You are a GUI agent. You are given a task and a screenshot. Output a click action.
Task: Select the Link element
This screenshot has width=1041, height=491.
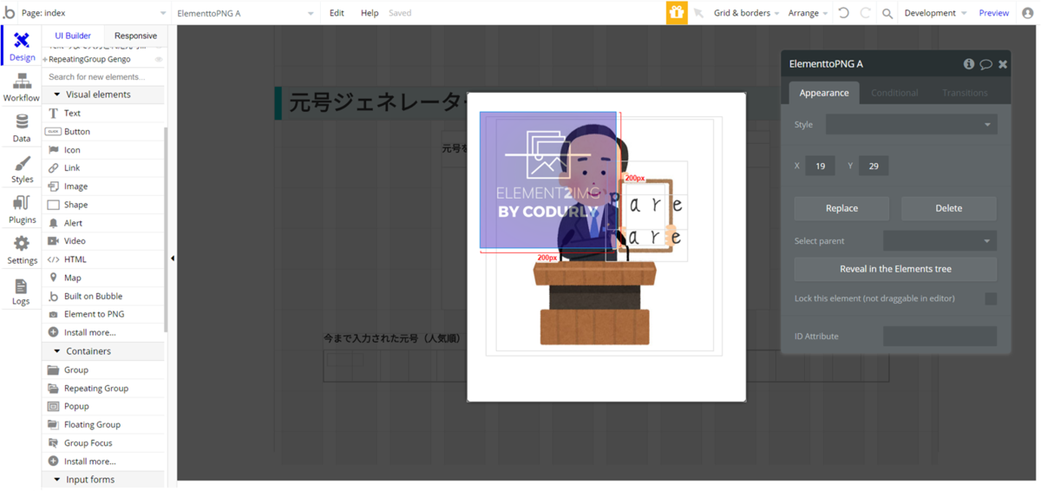pos(103,167)
